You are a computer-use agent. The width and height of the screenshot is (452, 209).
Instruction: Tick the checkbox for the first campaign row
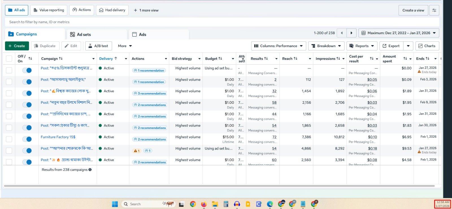pyautogui.click(x=9, y=70)
